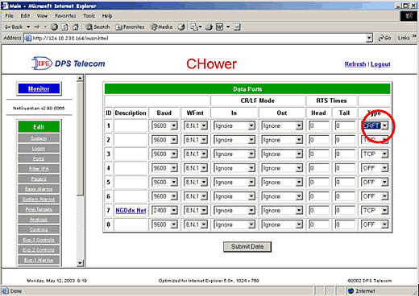Screen dimensions: 419x296
Task: Open the Forward button history dropdown arrow
Action: pos(45,27)
